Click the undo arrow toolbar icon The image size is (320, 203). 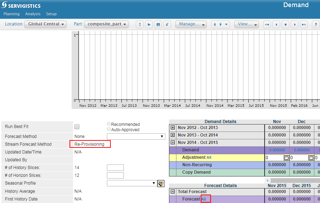[167, 24]
